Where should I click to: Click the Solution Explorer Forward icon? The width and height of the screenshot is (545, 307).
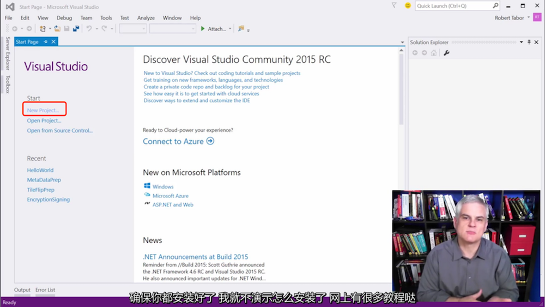point(425,53)
